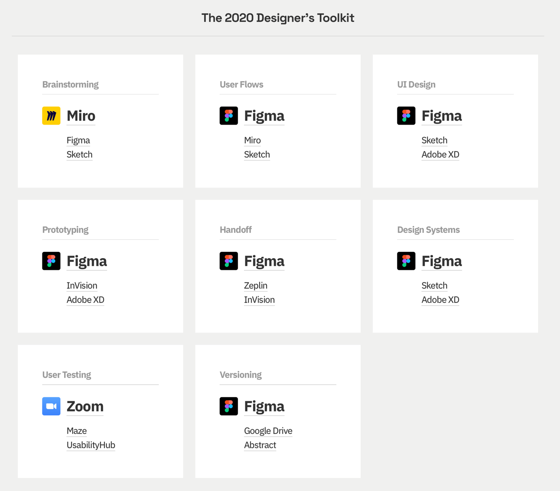Click the Figma icon in Prototyping card

pyautogui.click(x=51, y=261)
